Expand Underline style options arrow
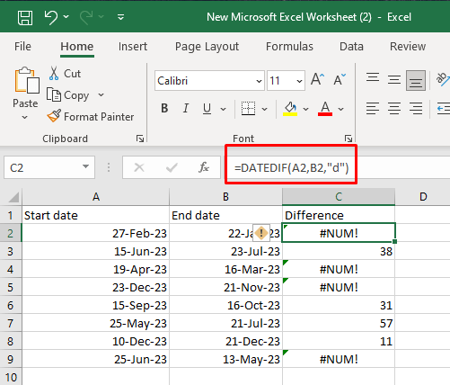This screenshot has height=385, width=450. 223,109
